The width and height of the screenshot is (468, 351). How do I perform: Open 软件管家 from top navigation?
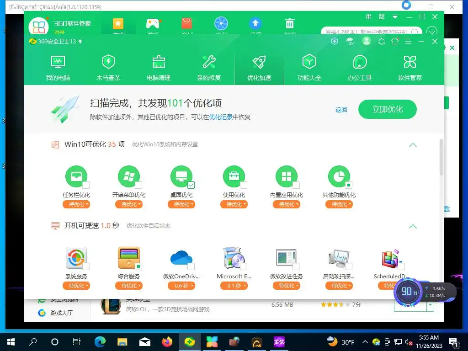pos(410,69)
